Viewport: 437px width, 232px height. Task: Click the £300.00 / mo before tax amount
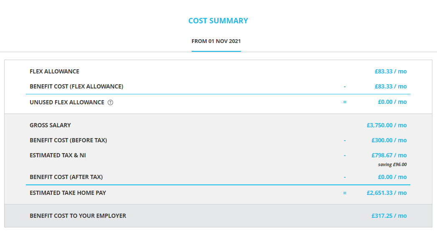(389, 140)
